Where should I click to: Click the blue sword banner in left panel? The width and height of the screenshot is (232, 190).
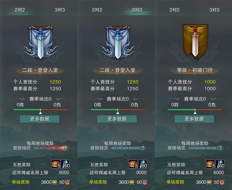40,42
